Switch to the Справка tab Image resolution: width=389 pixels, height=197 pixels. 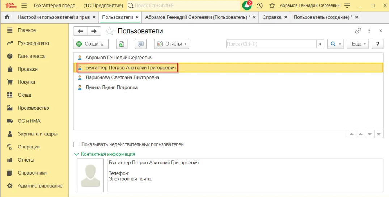tap(271, 17)
